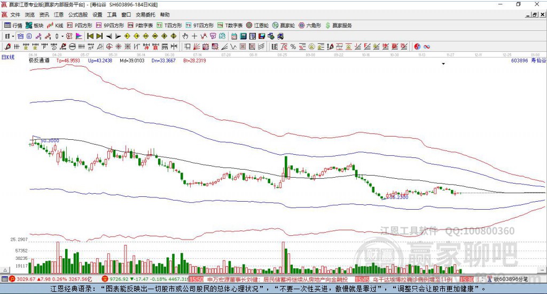The image size is (547, 294).
Task: Open the 9T四方形 tool
Action: [200, 26]
